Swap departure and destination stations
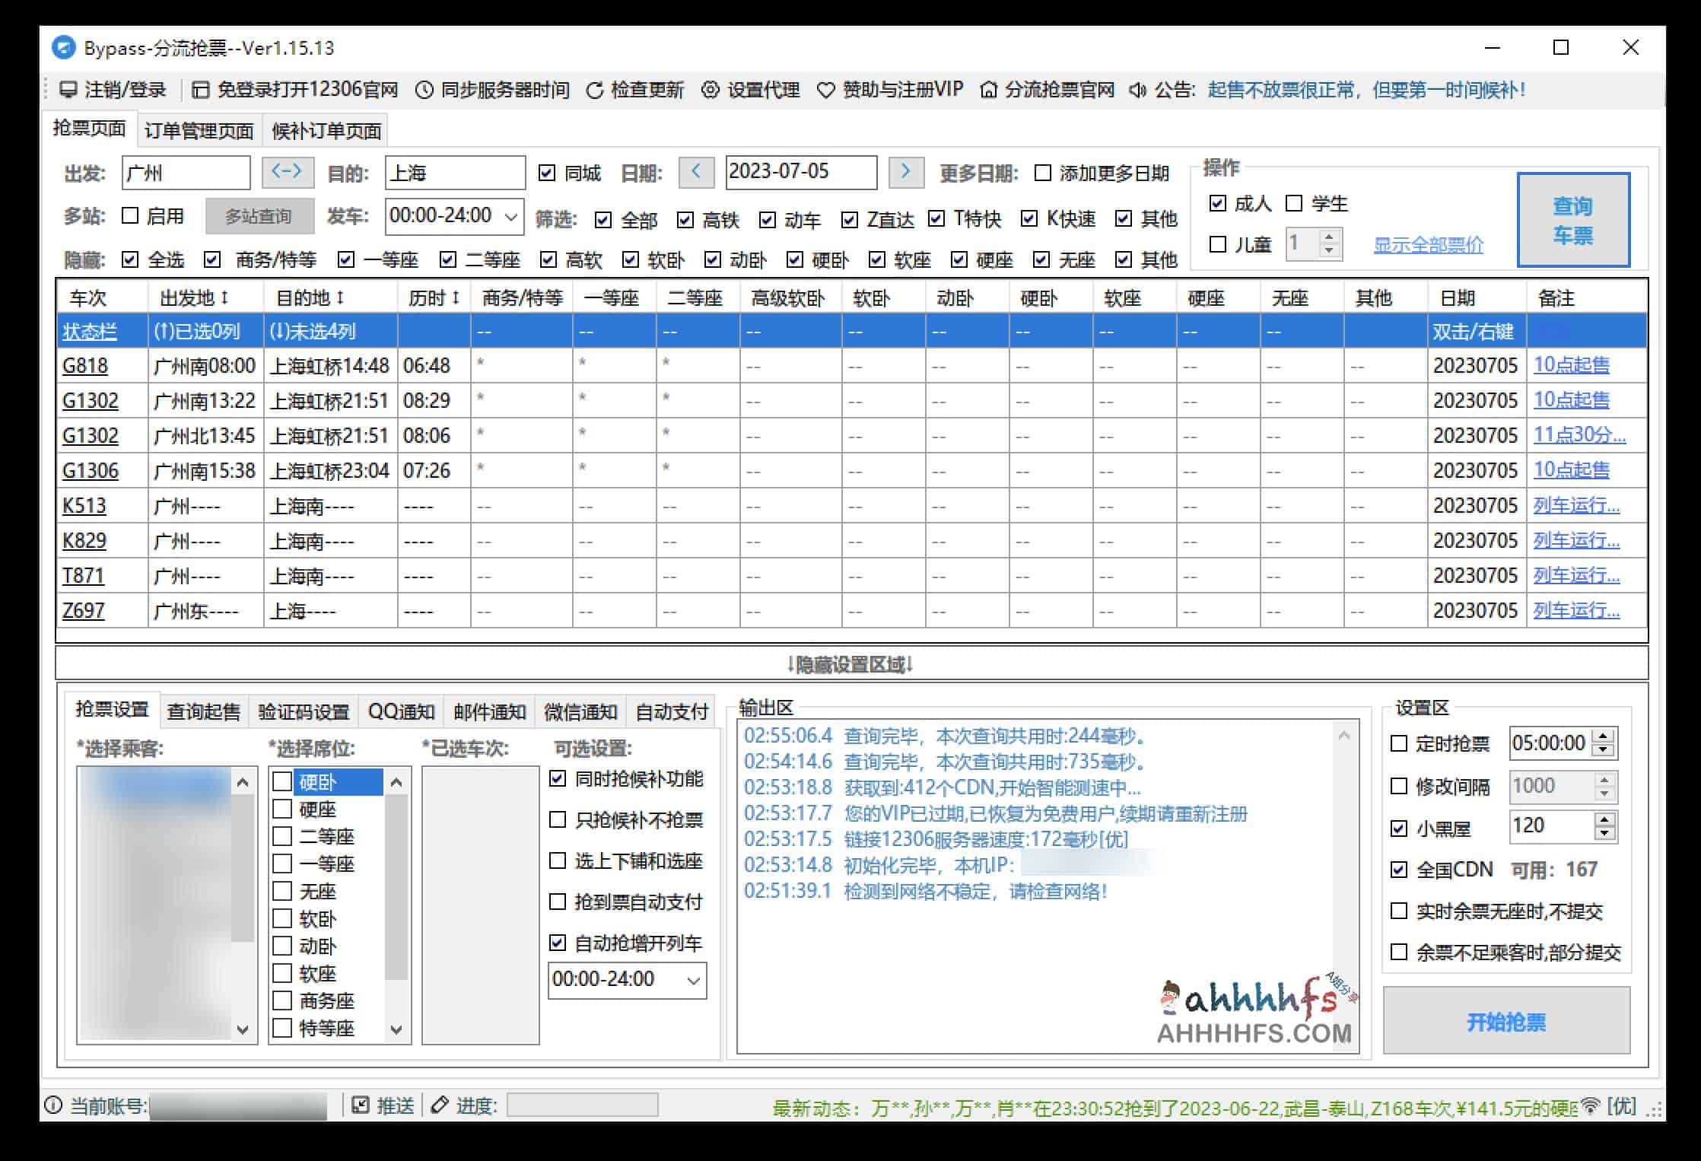 pyautogui.click(x=289, y=173)
